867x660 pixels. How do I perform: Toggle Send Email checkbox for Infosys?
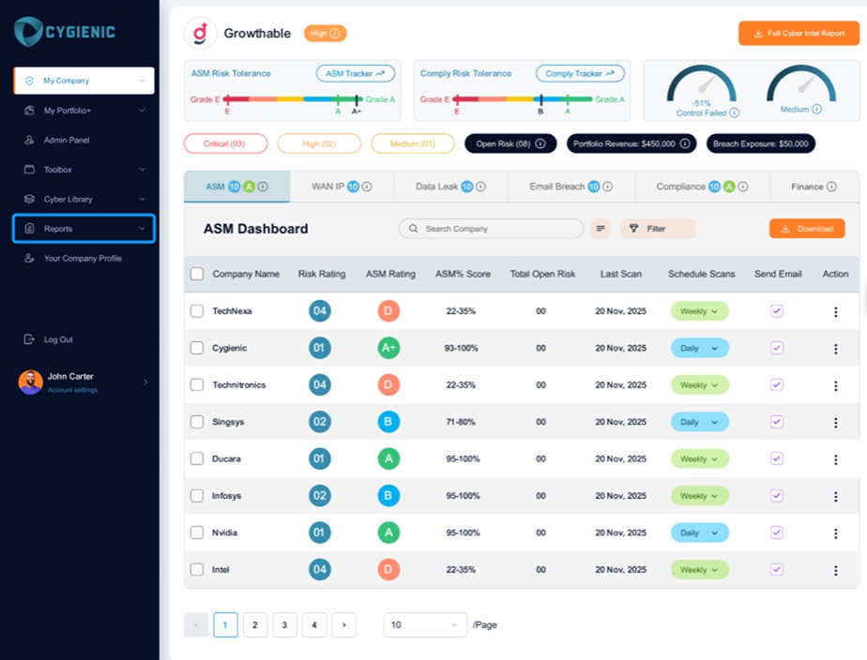pyautogui.click(x=777, y=495)
